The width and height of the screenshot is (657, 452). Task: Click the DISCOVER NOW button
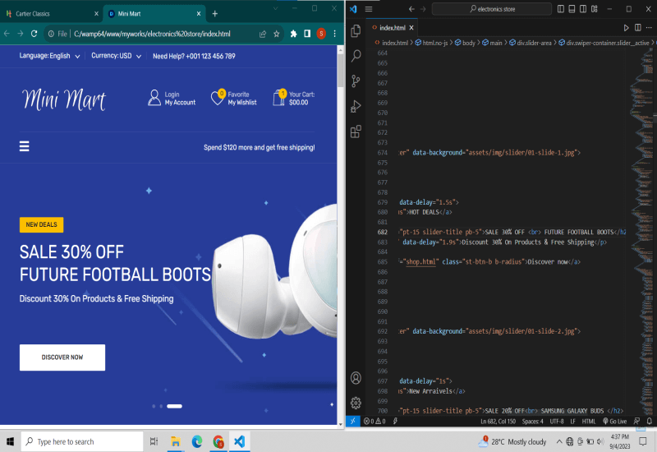click(62, 357)
